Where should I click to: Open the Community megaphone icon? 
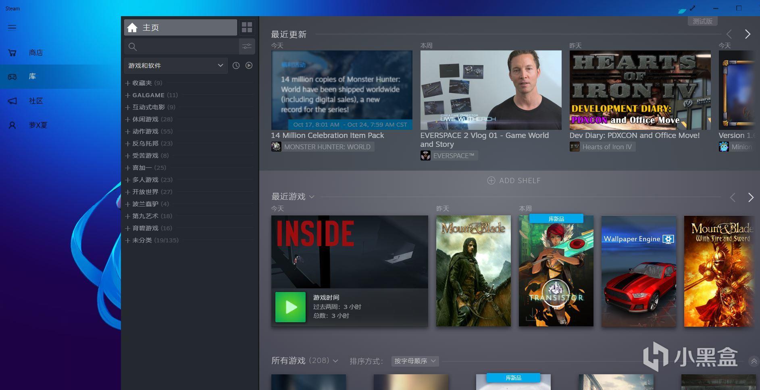click(12, 101)
